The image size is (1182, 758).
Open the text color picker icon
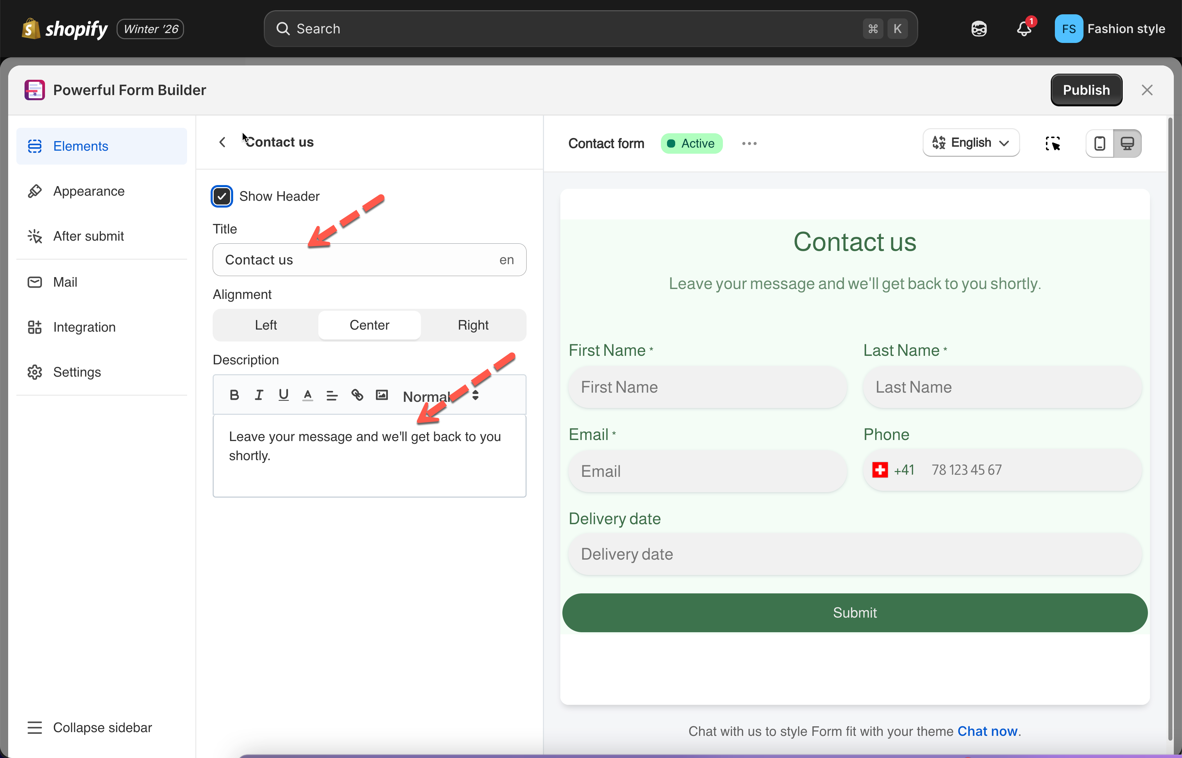[x=307, y=395]
